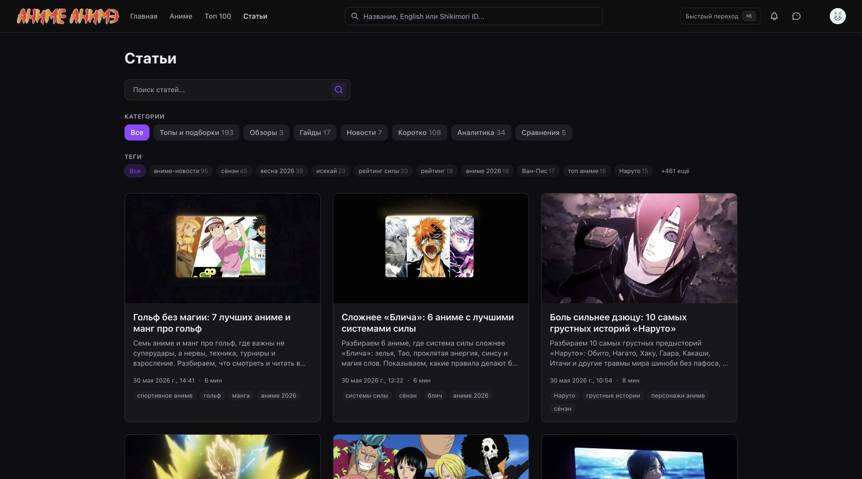Screen dimensions: 862x479
Task: Filter by Обзоры category
Action: pos(267,132)
